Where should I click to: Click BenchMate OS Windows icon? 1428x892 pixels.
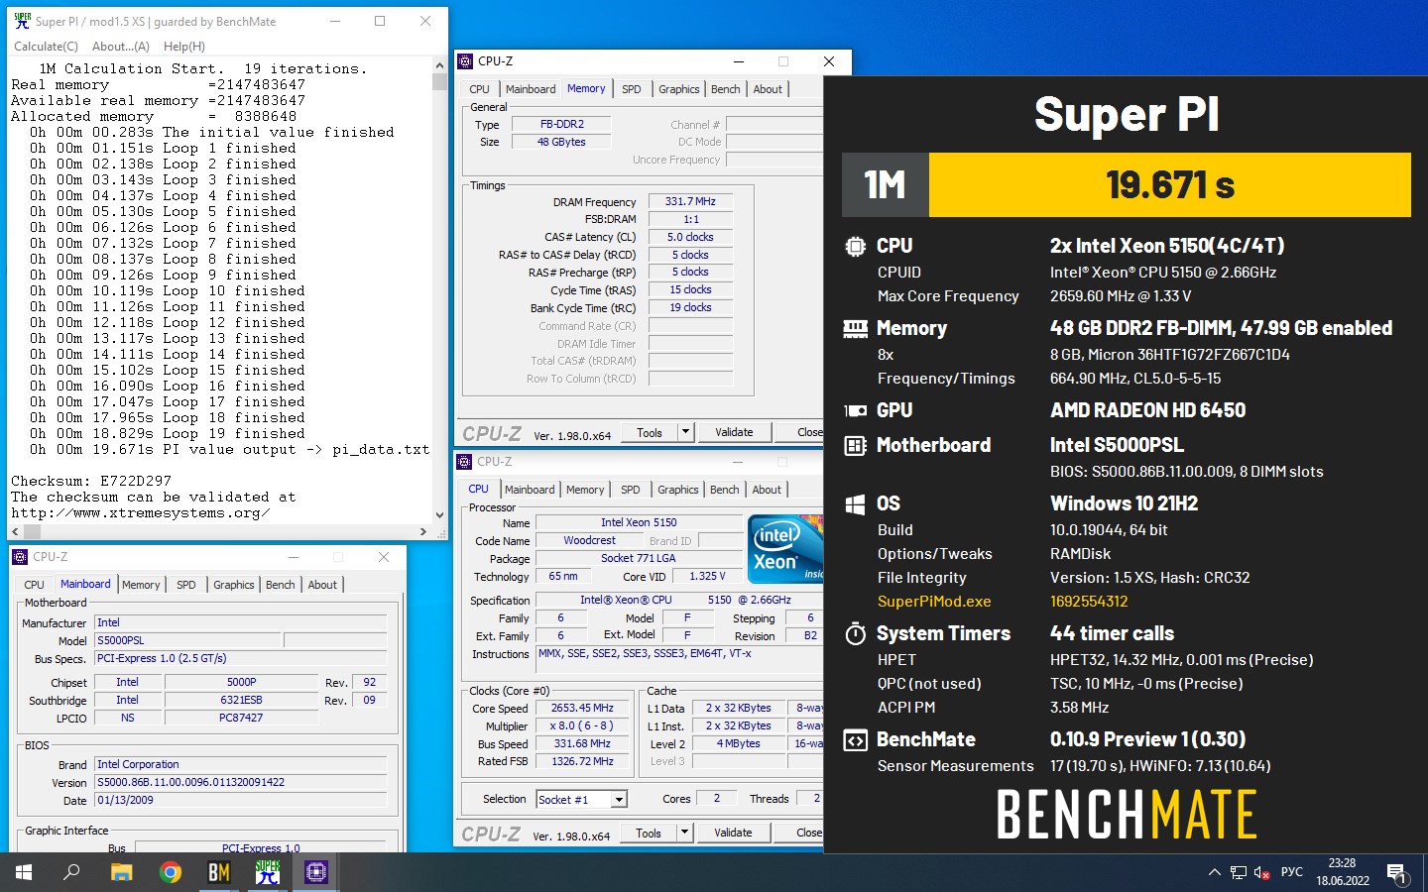coord(855,504)
